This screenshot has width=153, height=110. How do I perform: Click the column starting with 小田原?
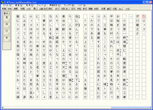(125, 57)
